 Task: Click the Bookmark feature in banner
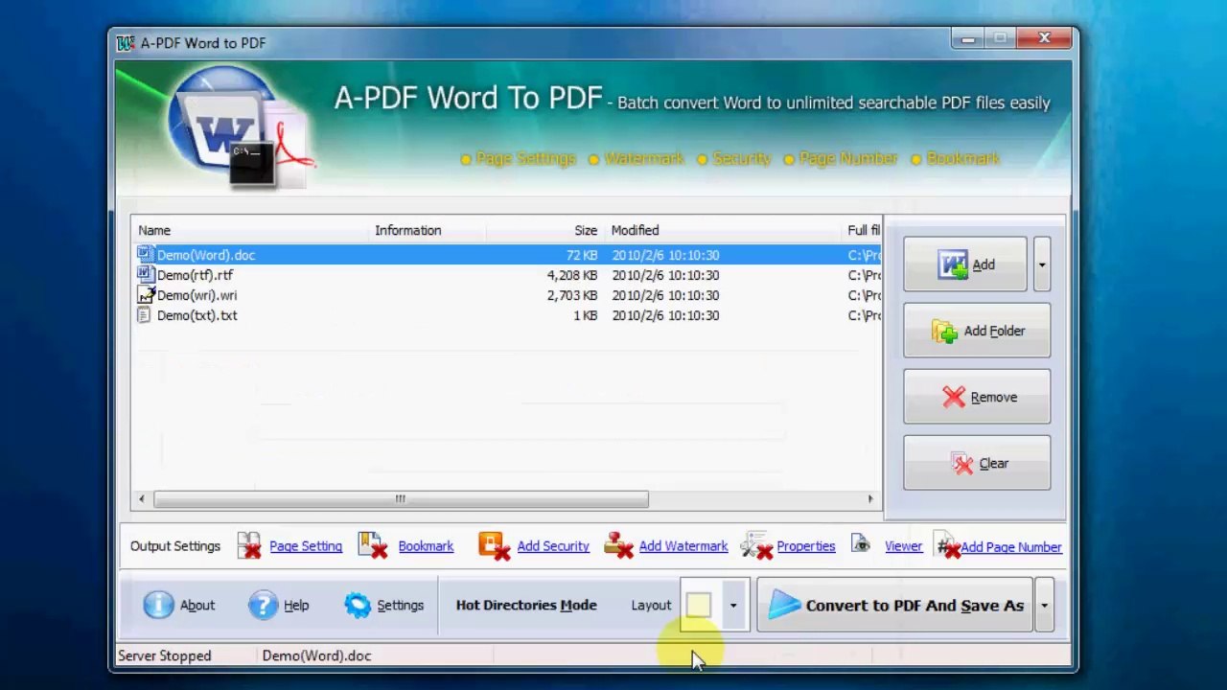(x=955, y=158)
